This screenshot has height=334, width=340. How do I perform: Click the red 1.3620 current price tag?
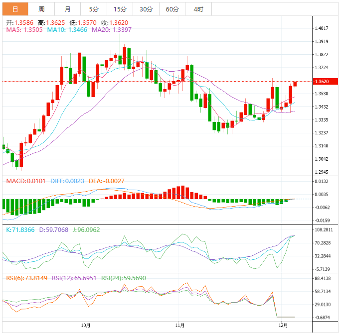(x=324, y=81)
